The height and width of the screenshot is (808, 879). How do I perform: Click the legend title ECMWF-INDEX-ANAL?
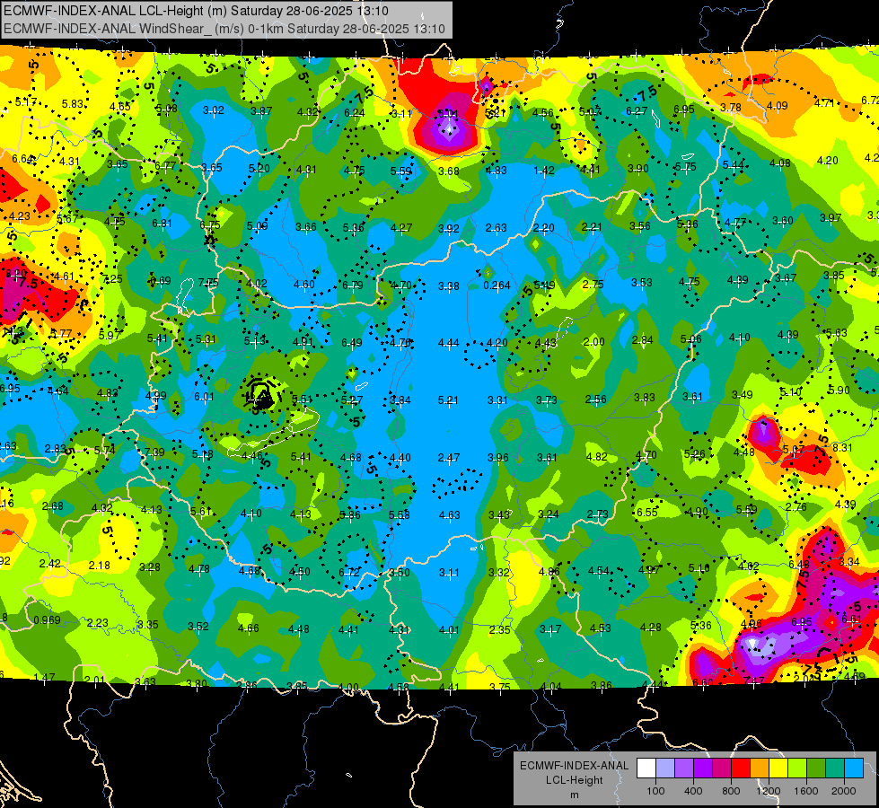click(575, 766)
